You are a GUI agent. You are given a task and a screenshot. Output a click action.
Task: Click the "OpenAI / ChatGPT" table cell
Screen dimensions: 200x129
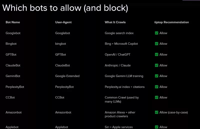click(x=118, y=54)
